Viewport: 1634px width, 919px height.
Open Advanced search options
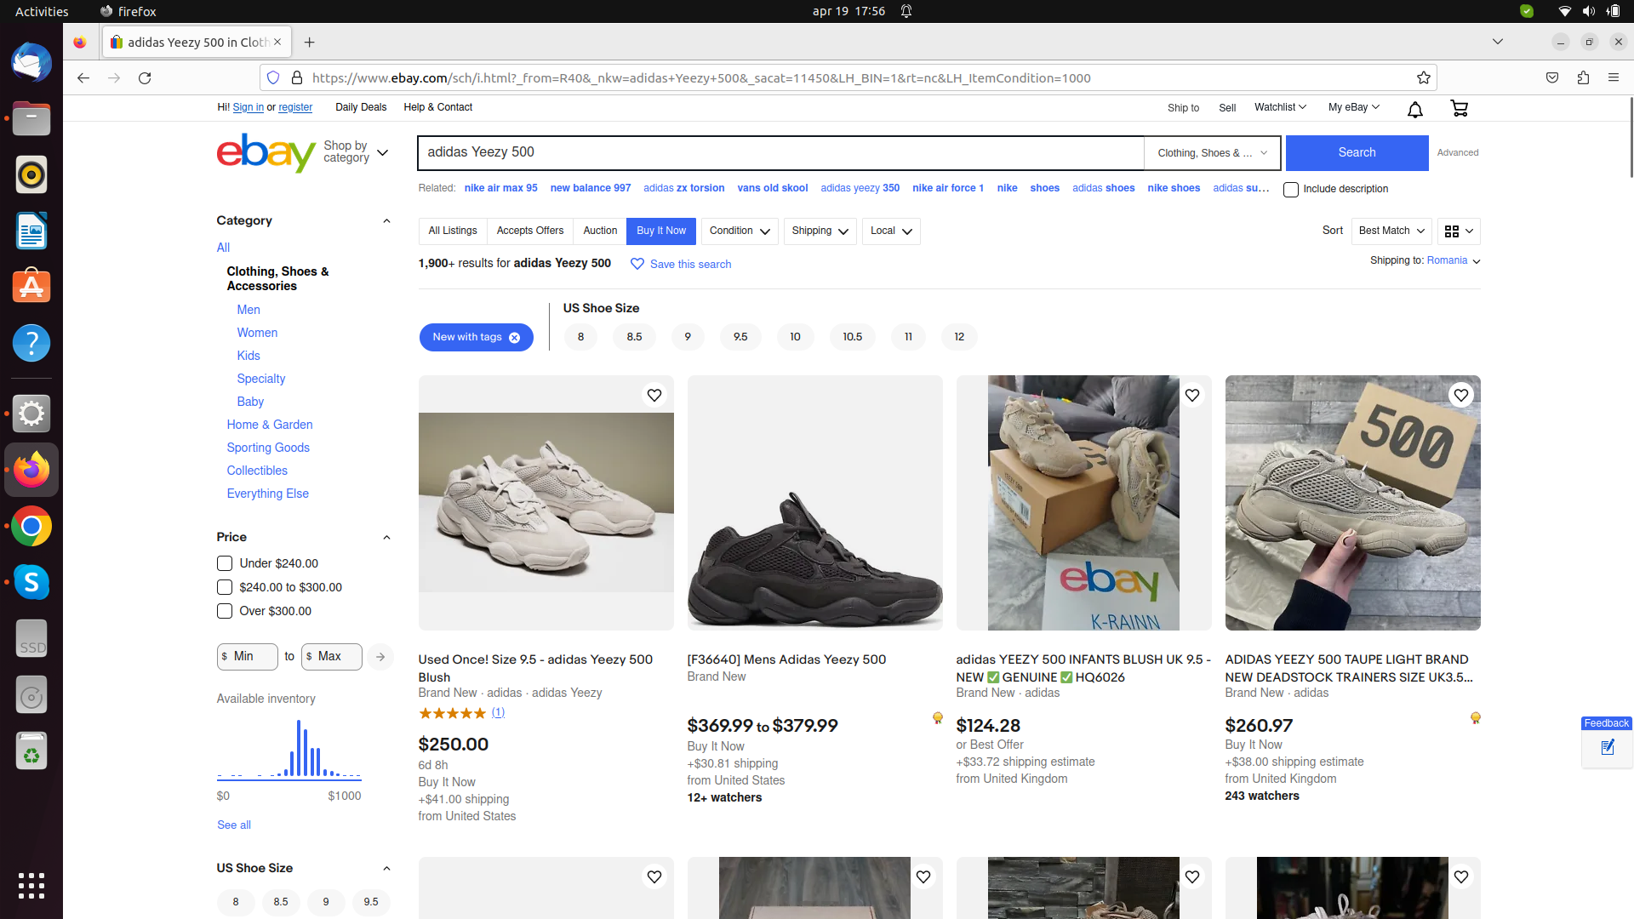coord(1457,152)
